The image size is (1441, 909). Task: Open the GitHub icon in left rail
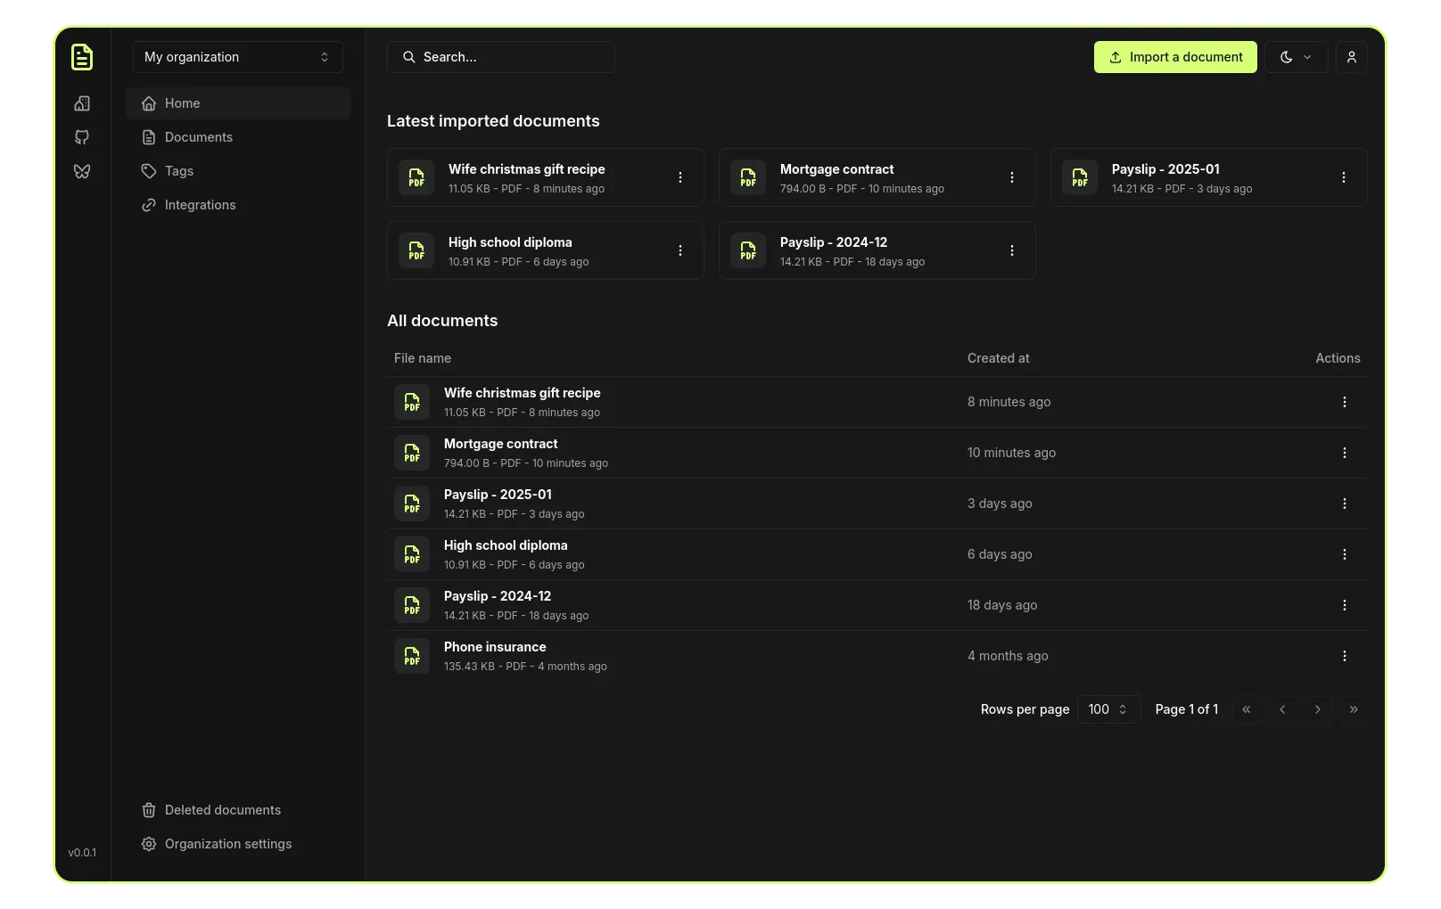[x=82, y=137]
